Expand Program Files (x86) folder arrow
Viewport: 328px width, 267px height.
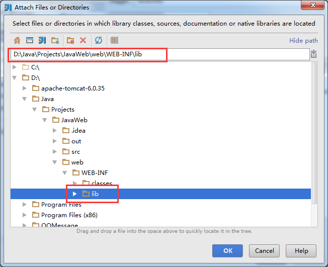(25, 215)
